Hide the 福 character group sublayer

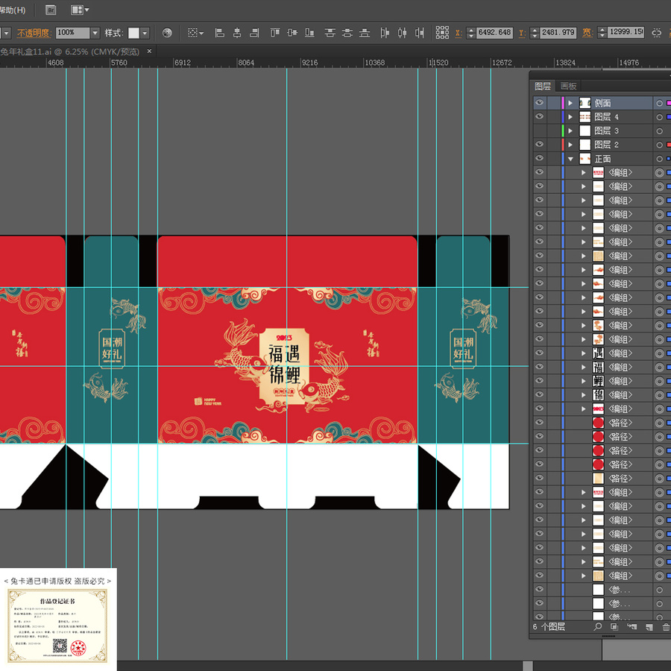coord(540,367)
